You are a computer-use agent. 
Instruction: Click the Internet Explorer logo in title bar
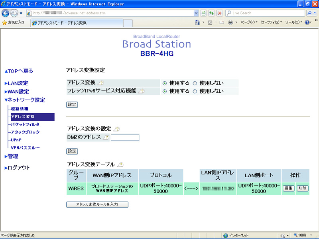coord(3,4)
